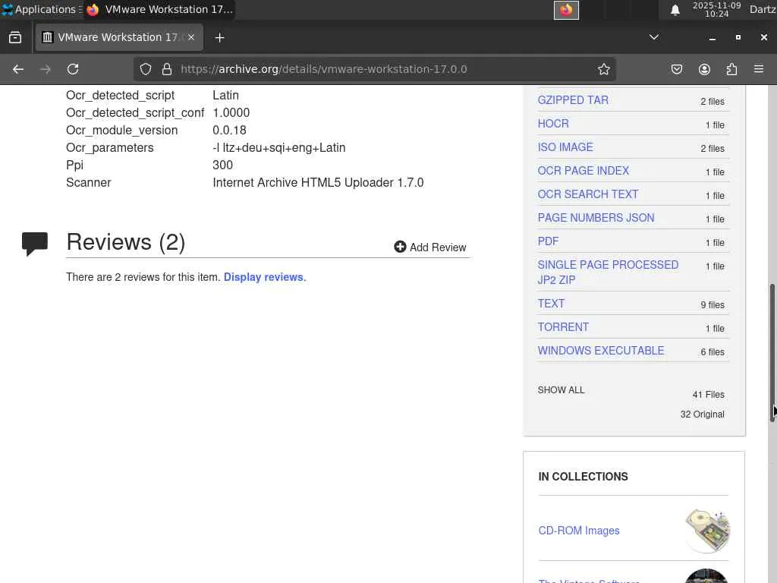777x583 pixels.
Task: Open the notification bell in the panel
Action: coord(675,10)
